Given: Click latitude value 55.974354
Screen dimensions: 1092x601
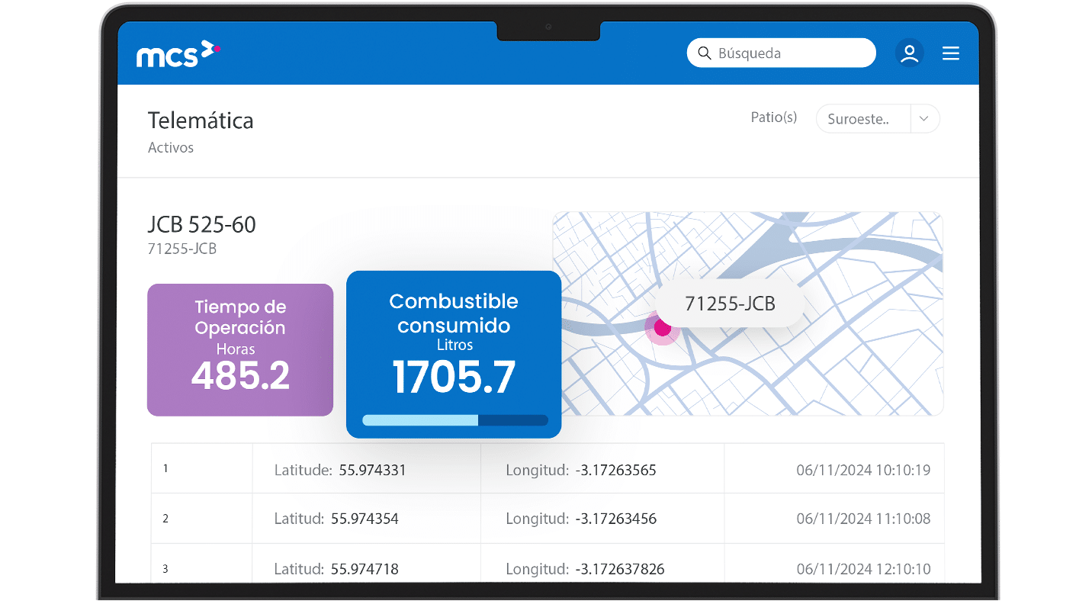Looking at the screenshot, I should (365, 519).
